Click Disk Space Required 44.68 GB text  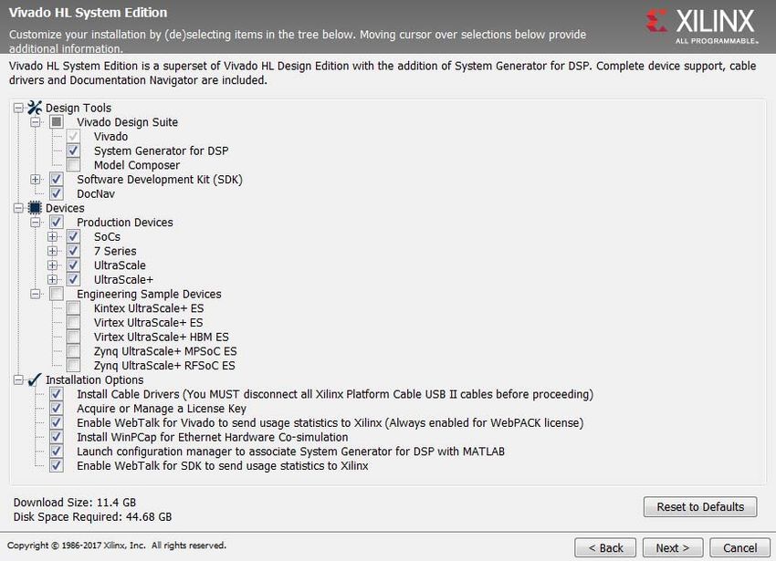point(92,517)
